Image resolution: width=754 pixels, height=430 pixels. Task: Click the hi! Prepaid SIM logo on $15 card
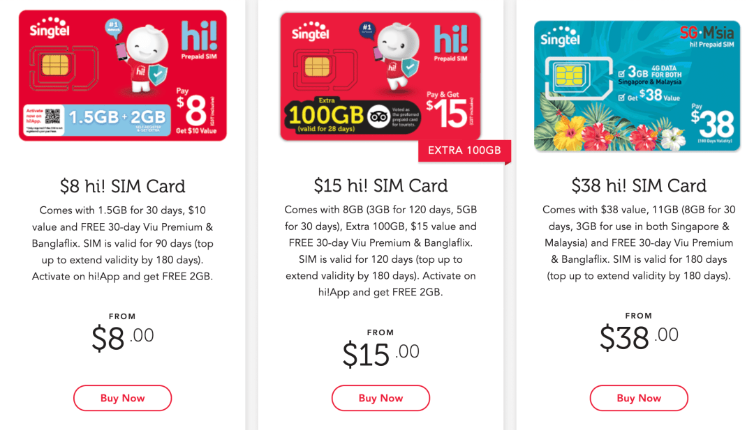tap(450, 44)
